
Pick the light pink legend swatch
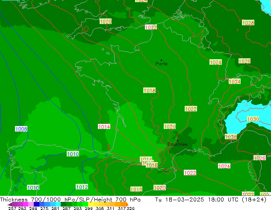(x=31, y=204)
